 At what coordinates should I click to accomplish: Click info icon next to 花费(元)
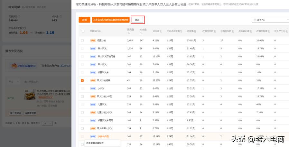[19, 16]
